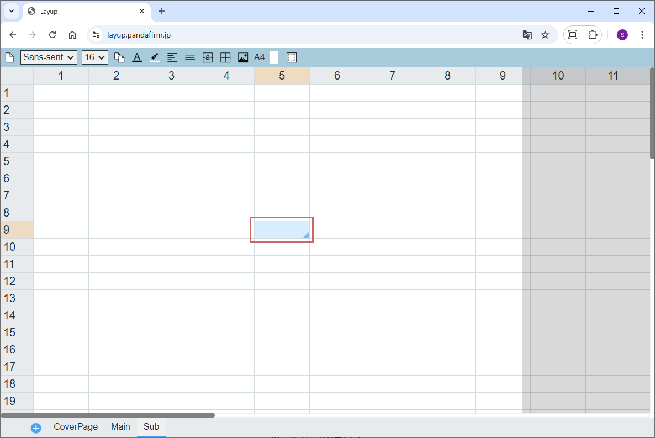Select column 5 header
This screenshot has width=655, height=438.
pyautogui.click(x=282, y=76)
